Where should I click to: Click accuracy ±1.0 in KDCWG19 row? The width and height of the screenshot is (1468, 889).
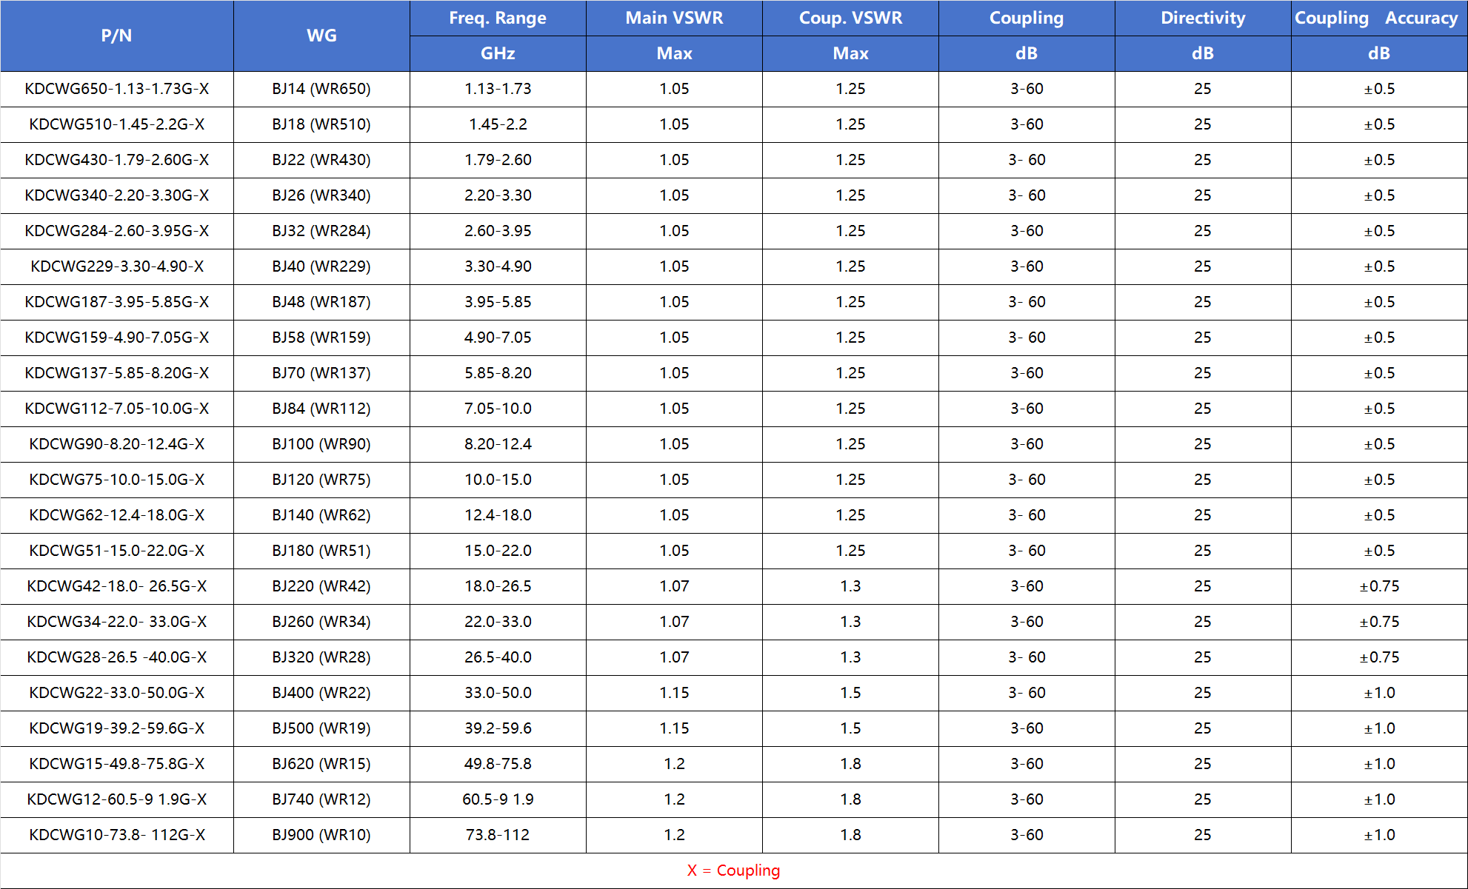point(1379,728)
